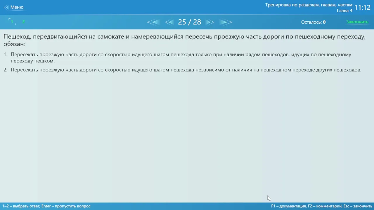
Task: Select answer 1 about nearby pedestrians
Action: click(181, 58)
